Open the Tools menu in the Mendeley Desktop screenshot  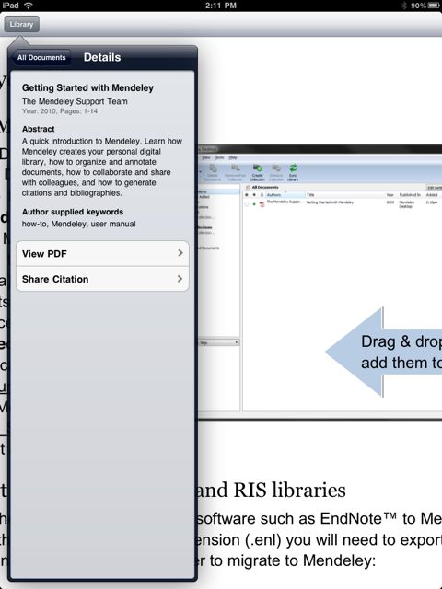[x=219, y=157]
